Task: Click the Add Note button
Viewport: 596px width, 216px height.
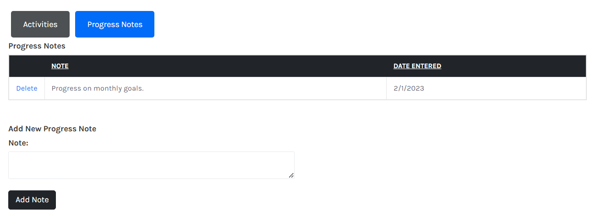Action: pyautogui.click(x=32, y=200)
